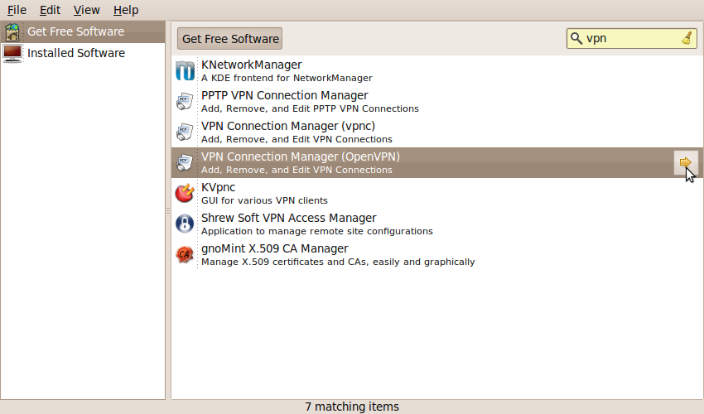
Task: Click the pane splitter handle between sidebar and list
Action: 168,210
